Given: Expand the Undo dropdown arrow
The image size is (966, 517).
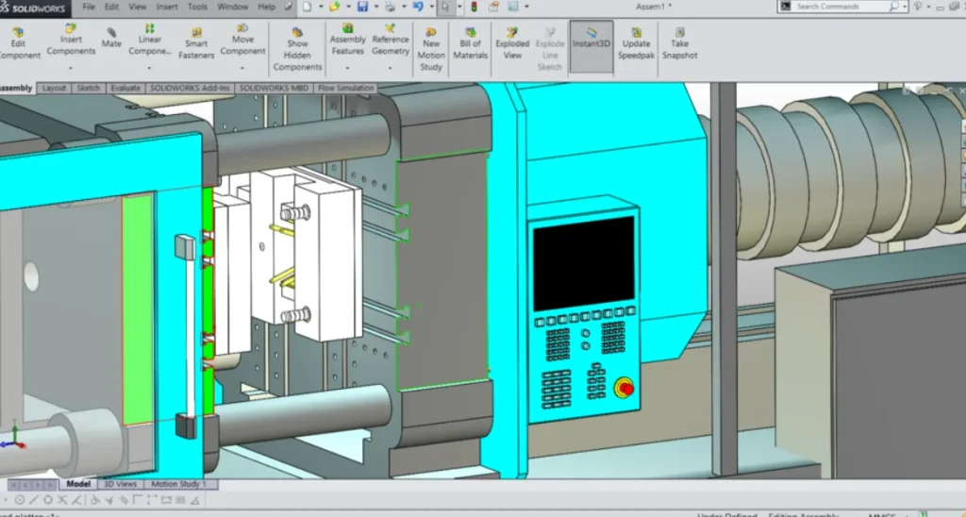Looking at the screenshot, I should [431, 7].
